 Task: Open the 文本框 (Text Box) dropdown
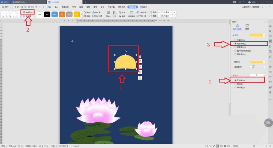coord(28,16)
